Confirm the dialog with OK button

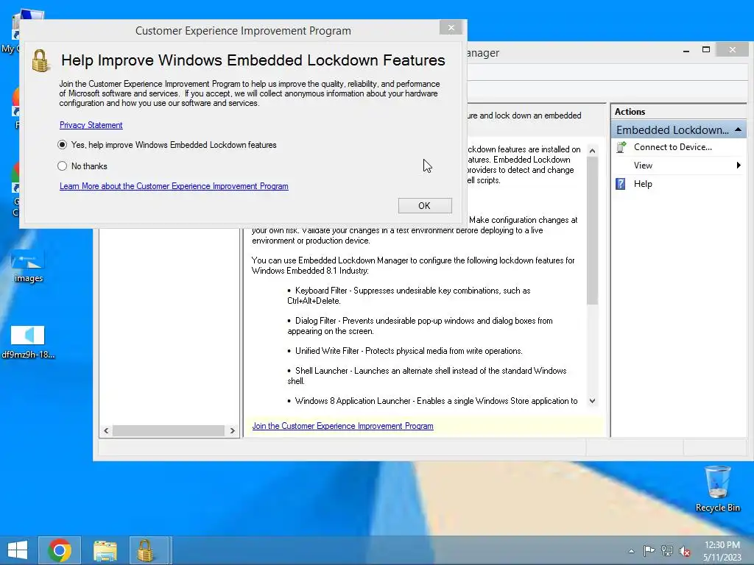[x=425, y=206]
